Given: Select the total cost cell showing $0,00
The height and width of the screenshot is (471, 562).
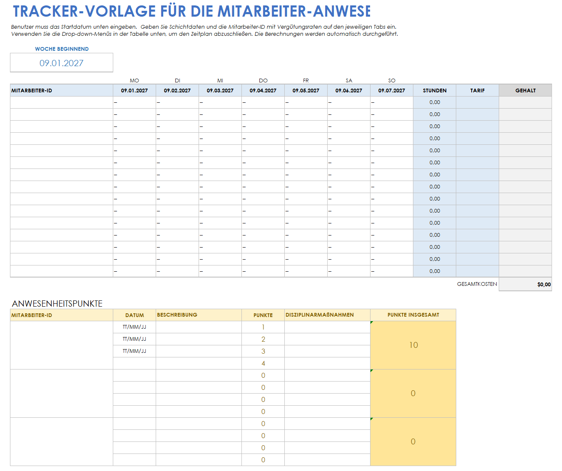Looking at the screenshot, I should pyautogui.click(x=525, y=284).
